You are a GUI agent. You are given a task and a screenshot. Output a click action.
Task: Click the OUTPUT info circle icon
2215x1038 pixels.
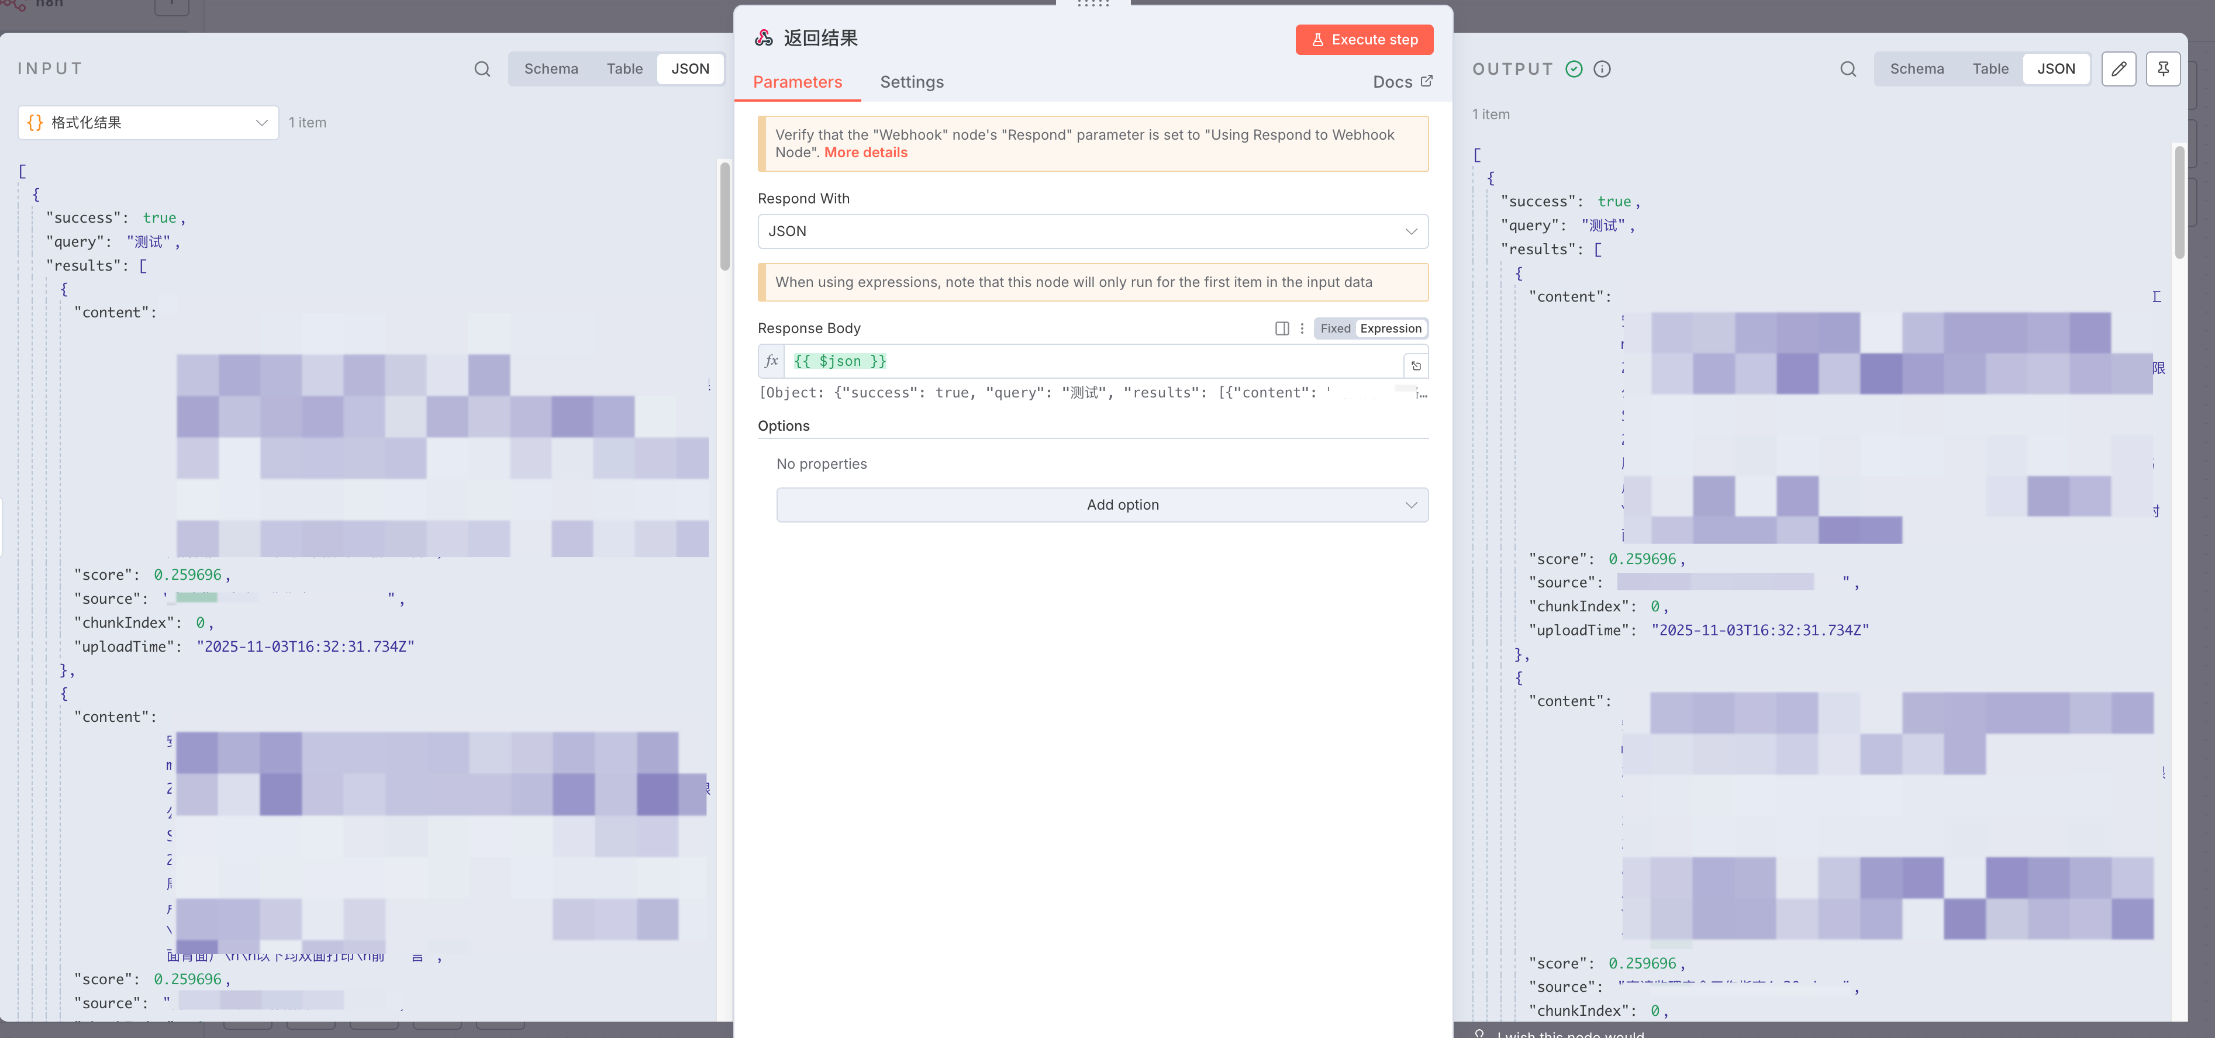pyautogui.click(x=1602, y=69)
